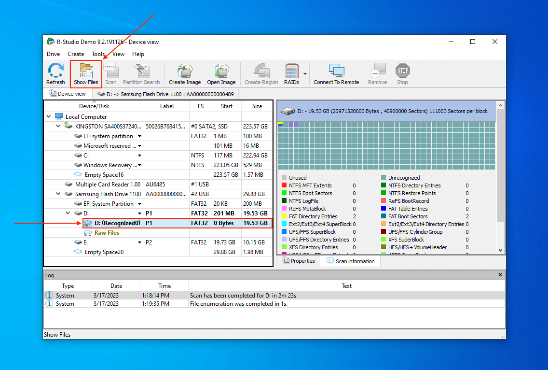Switch to the D: Samsung Flash Drive tab
This screenshot has height=370, width=548.
pos(165,94)
